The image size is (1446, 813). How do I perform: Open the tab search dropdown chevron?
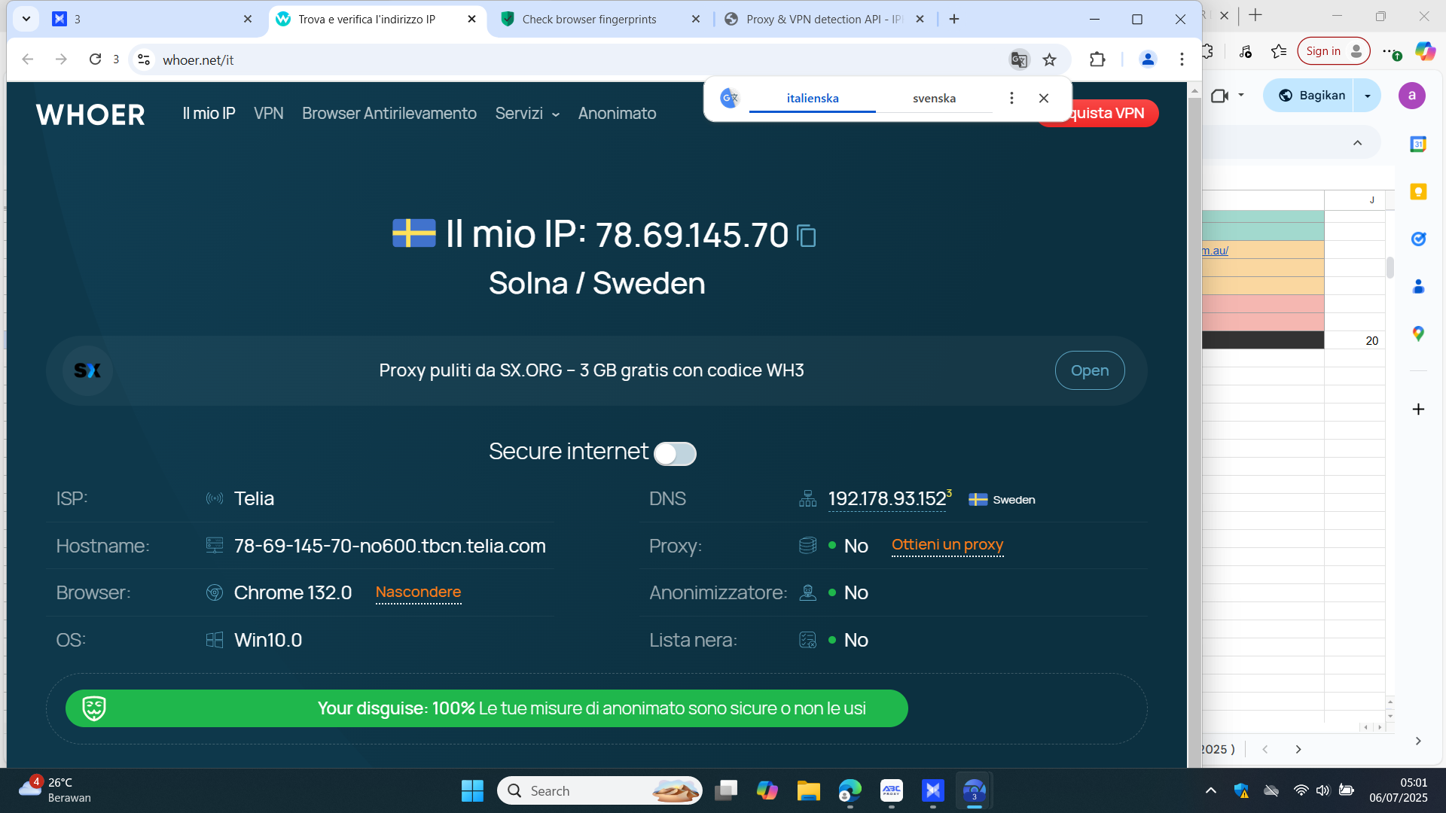point(26,19)
